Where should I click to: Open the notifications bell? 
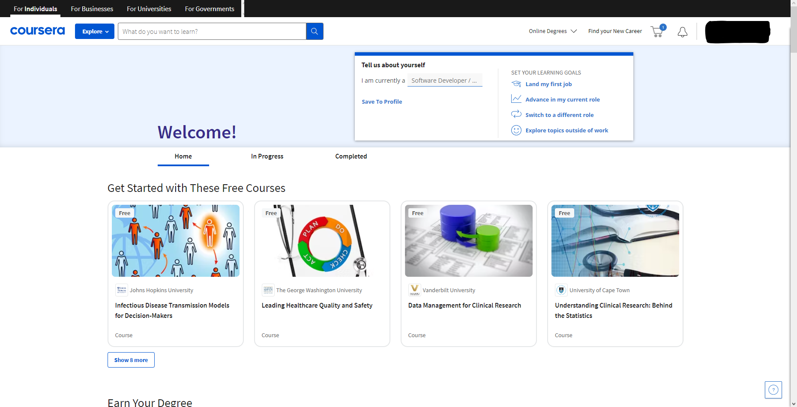[x=683, y=32]
